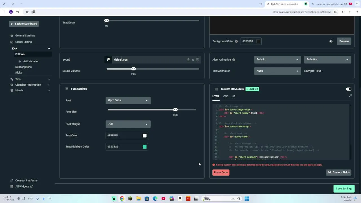Click the Sound Volume slider handle
The width and height of the screenshot is (361, 203).
(133, 69)
